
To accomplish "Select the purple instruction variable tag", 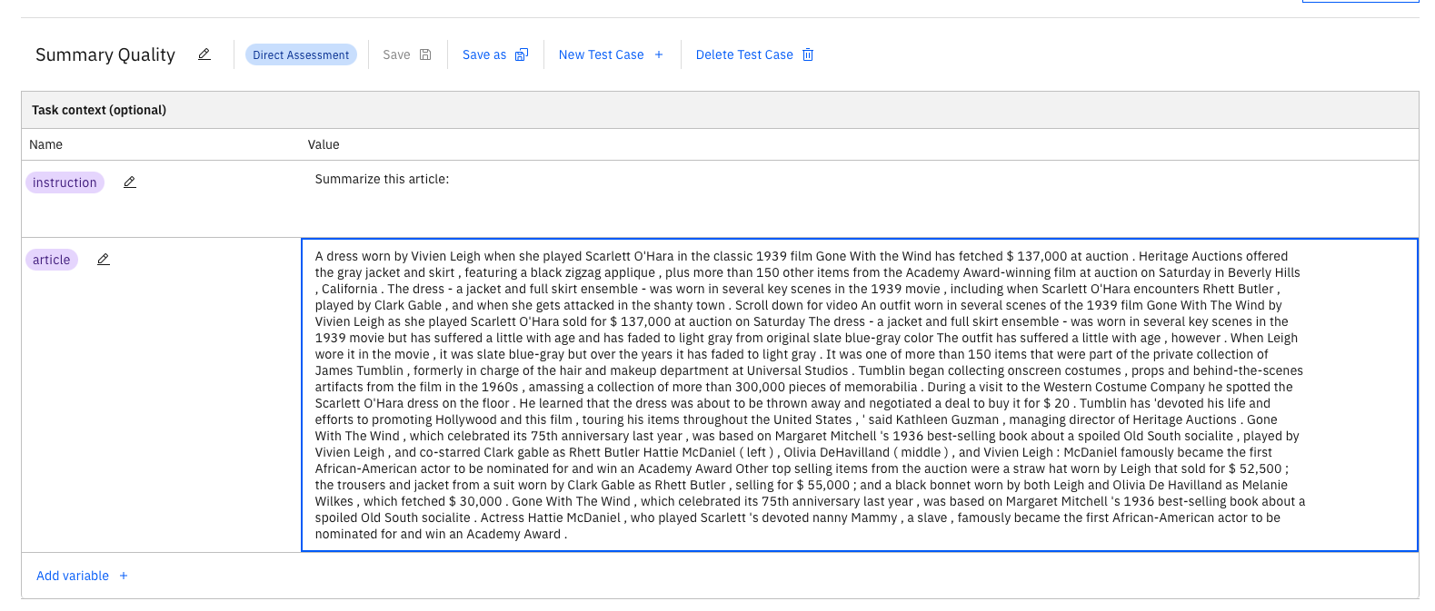I will click(65, 182).
